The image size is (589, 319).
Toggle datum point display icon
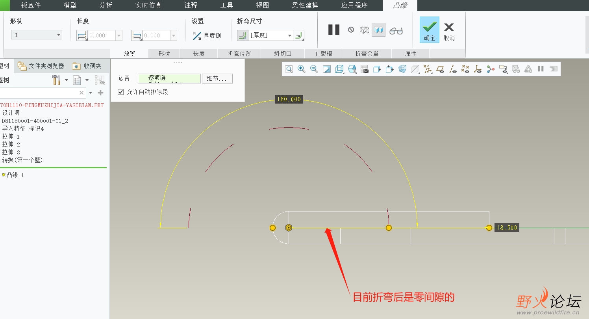465,69
